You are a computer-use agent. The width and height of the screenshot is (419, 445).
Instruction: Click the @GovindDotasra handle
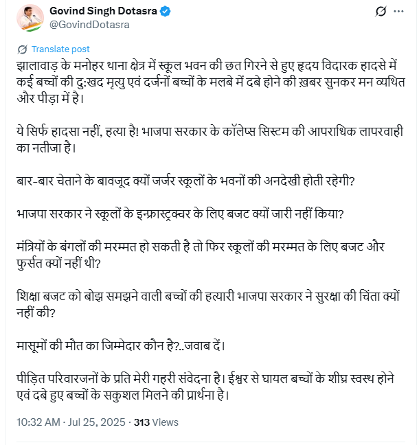(89, 25)
